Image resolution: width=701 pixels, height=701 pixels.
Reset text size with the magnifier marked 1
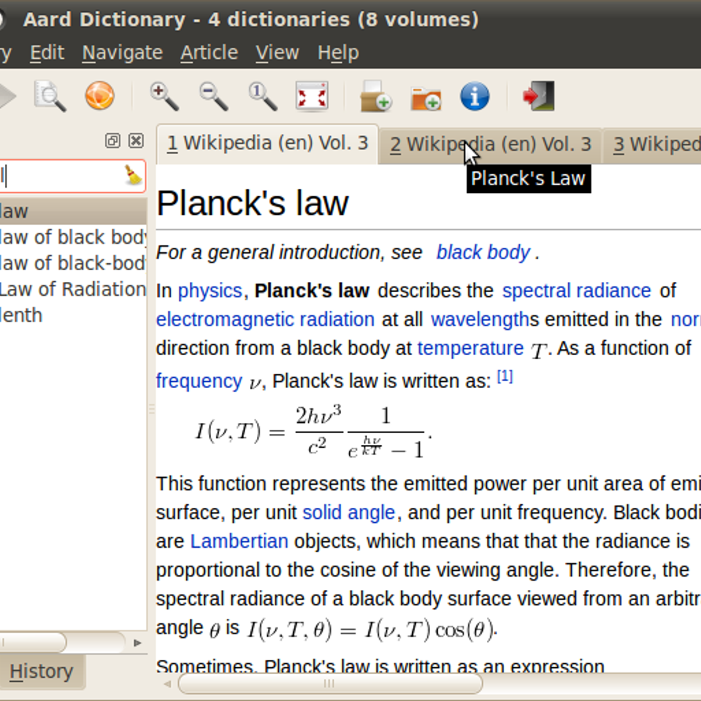pyautogui.click(x=263, y=96)
